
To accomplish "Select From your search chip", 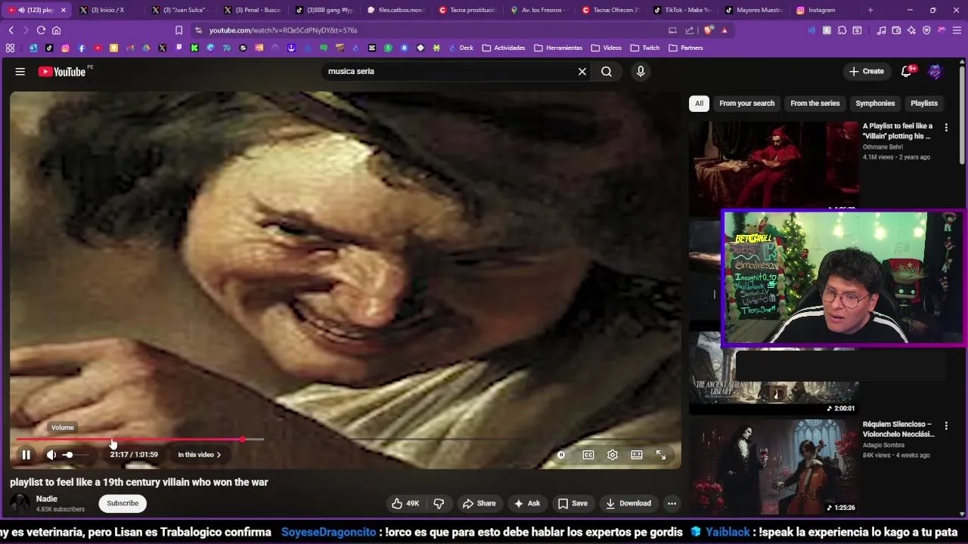I will pos(747,104).
